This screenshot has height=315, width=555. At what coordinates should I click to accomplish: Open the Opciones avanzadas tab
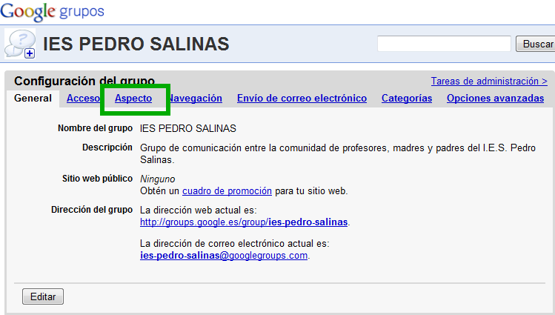495,99
